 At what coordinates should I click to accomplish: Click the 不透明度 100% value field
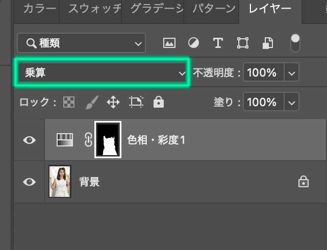point(263,72)
